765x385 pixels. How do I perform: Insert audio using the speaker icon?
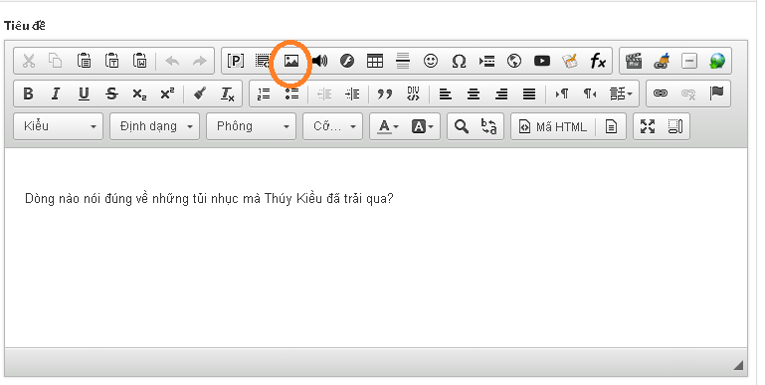[x=319, y=61]
